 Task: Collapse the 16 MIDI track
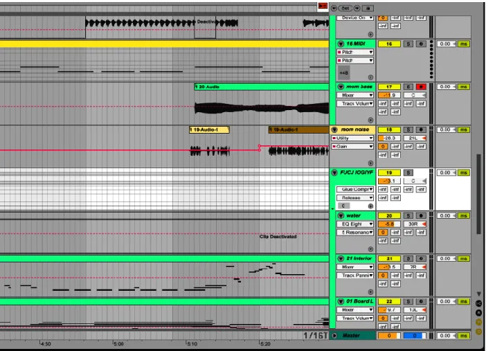(x=341, y=44)
